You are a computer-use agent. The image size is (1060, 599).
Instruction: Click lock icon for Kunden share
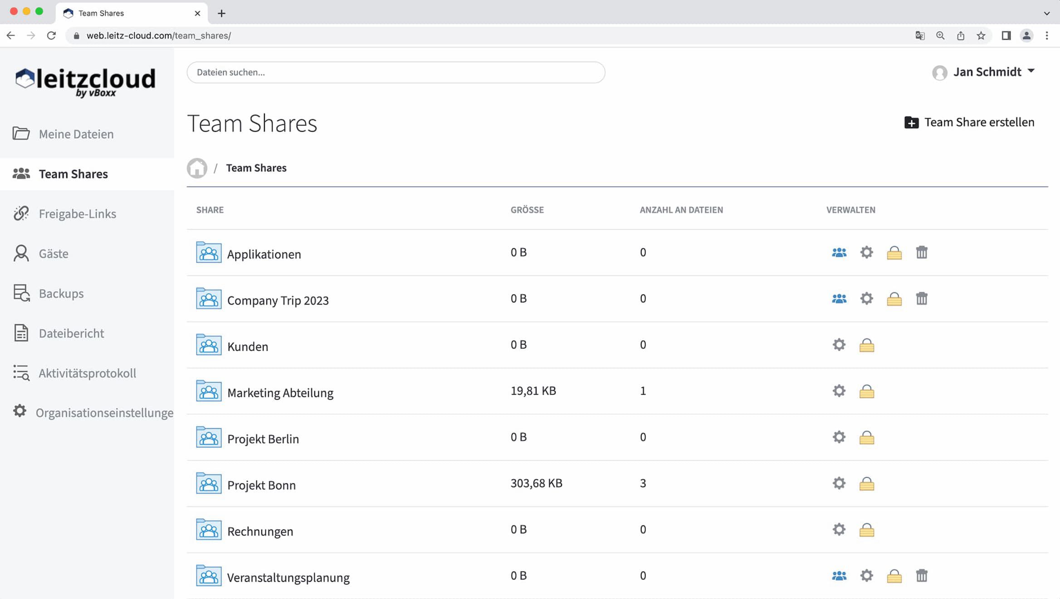coord(866,345)
